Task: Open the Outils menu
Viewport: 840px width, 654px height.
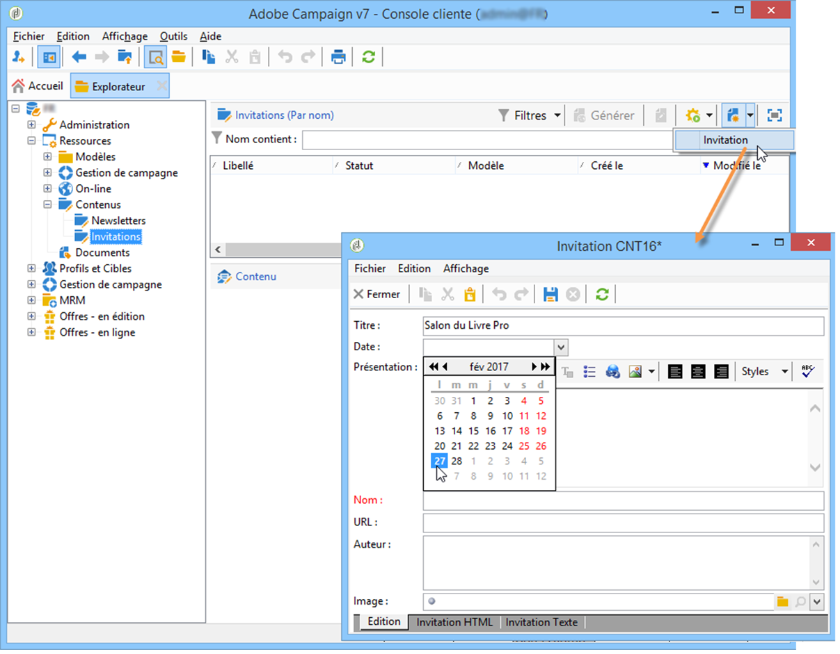Action: pos(173,36)
